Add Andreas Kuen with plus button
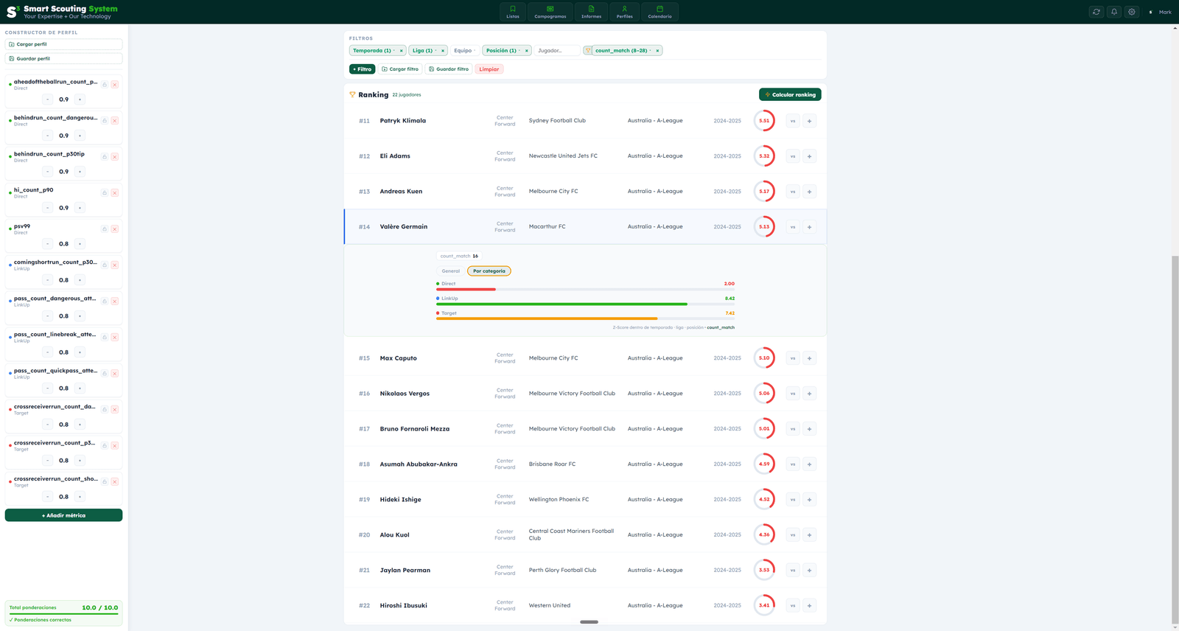Viewport: 1179px width, 631px height. [809, 192]
